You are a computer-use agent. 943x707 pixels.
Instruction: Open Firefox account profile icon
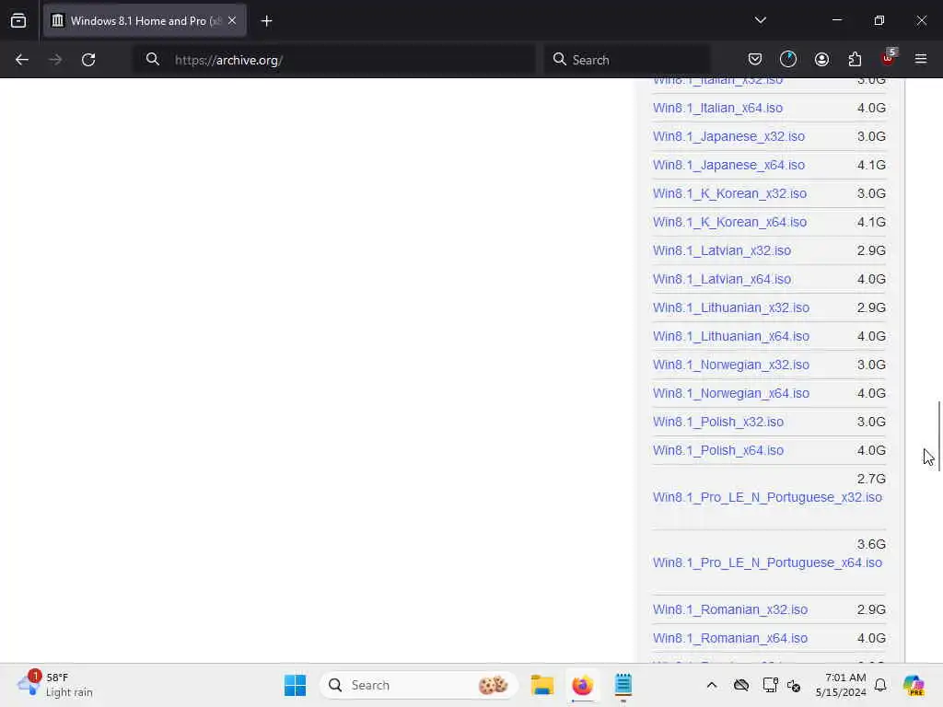point(821,59)
